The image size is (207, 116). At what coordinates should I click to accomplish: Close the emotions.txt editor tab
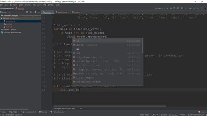point(69,12)
